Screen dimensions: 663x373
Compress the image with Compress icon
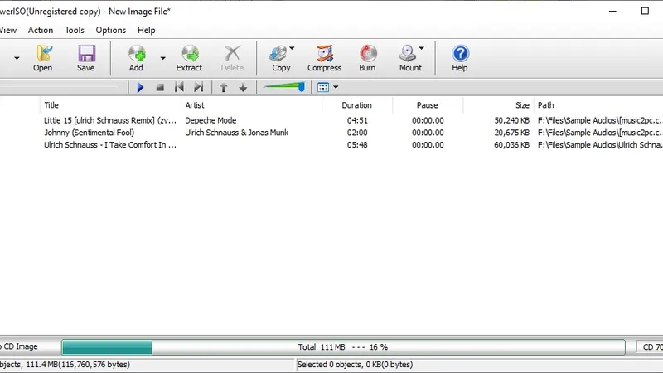coord(324,58)
